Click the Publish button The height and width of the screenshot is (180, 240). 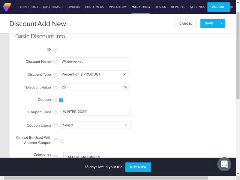click(218, 7)
